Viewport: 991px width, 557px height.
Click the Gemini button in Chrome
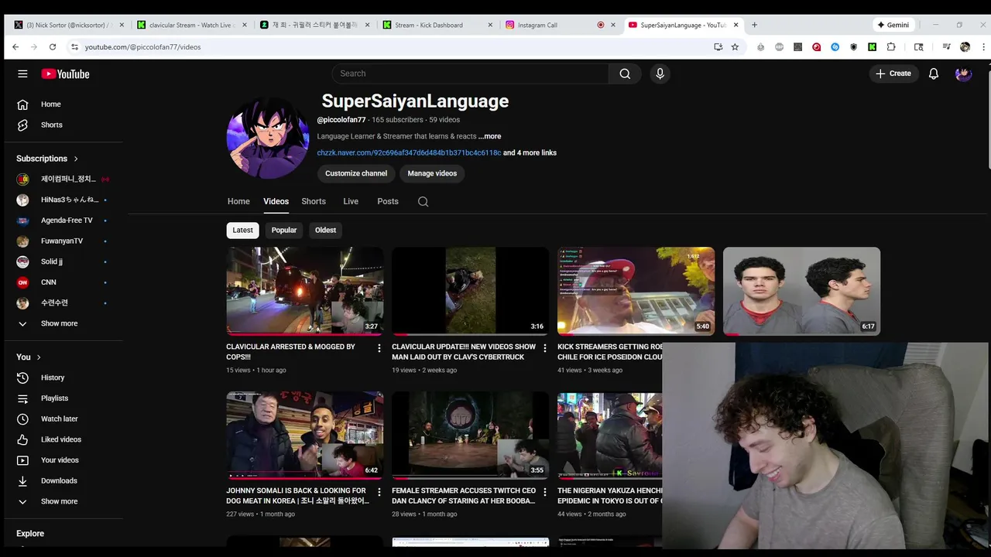(x=893, y=25)
